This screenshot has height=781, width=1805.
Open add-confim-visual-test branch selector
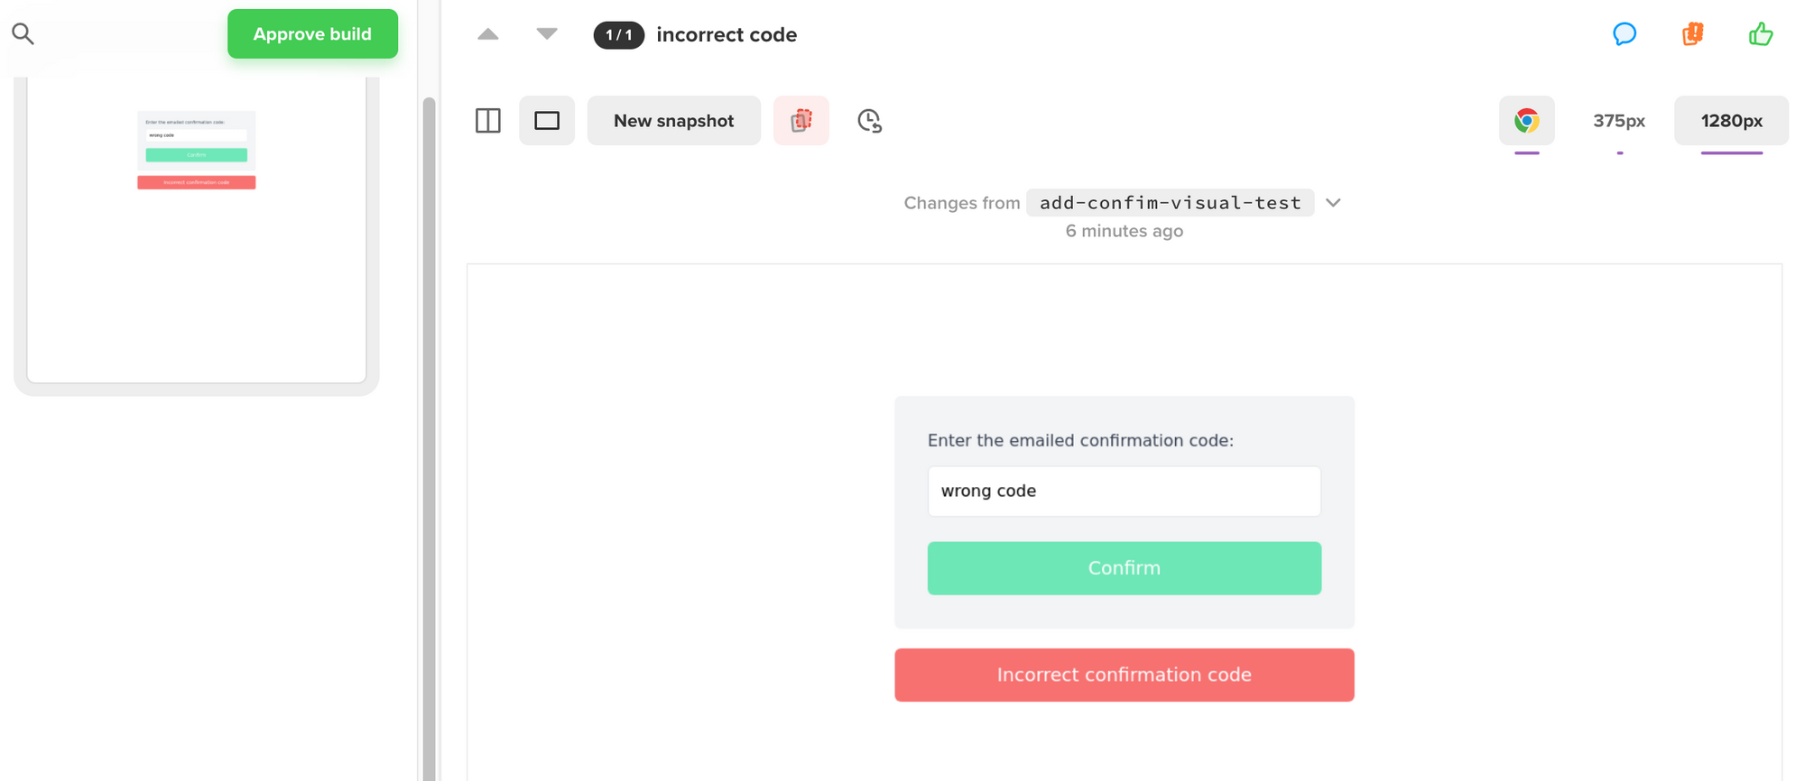click(1170, 203)
